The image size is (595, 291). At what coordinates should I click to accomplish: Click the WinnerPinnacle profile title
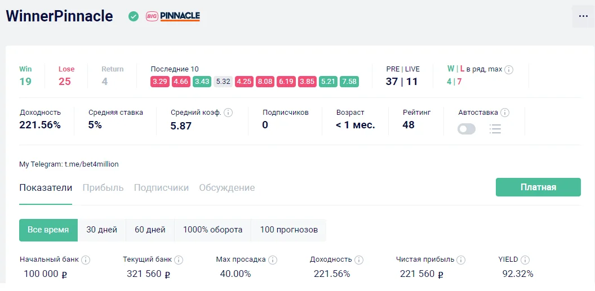click(x=59, y=16)
